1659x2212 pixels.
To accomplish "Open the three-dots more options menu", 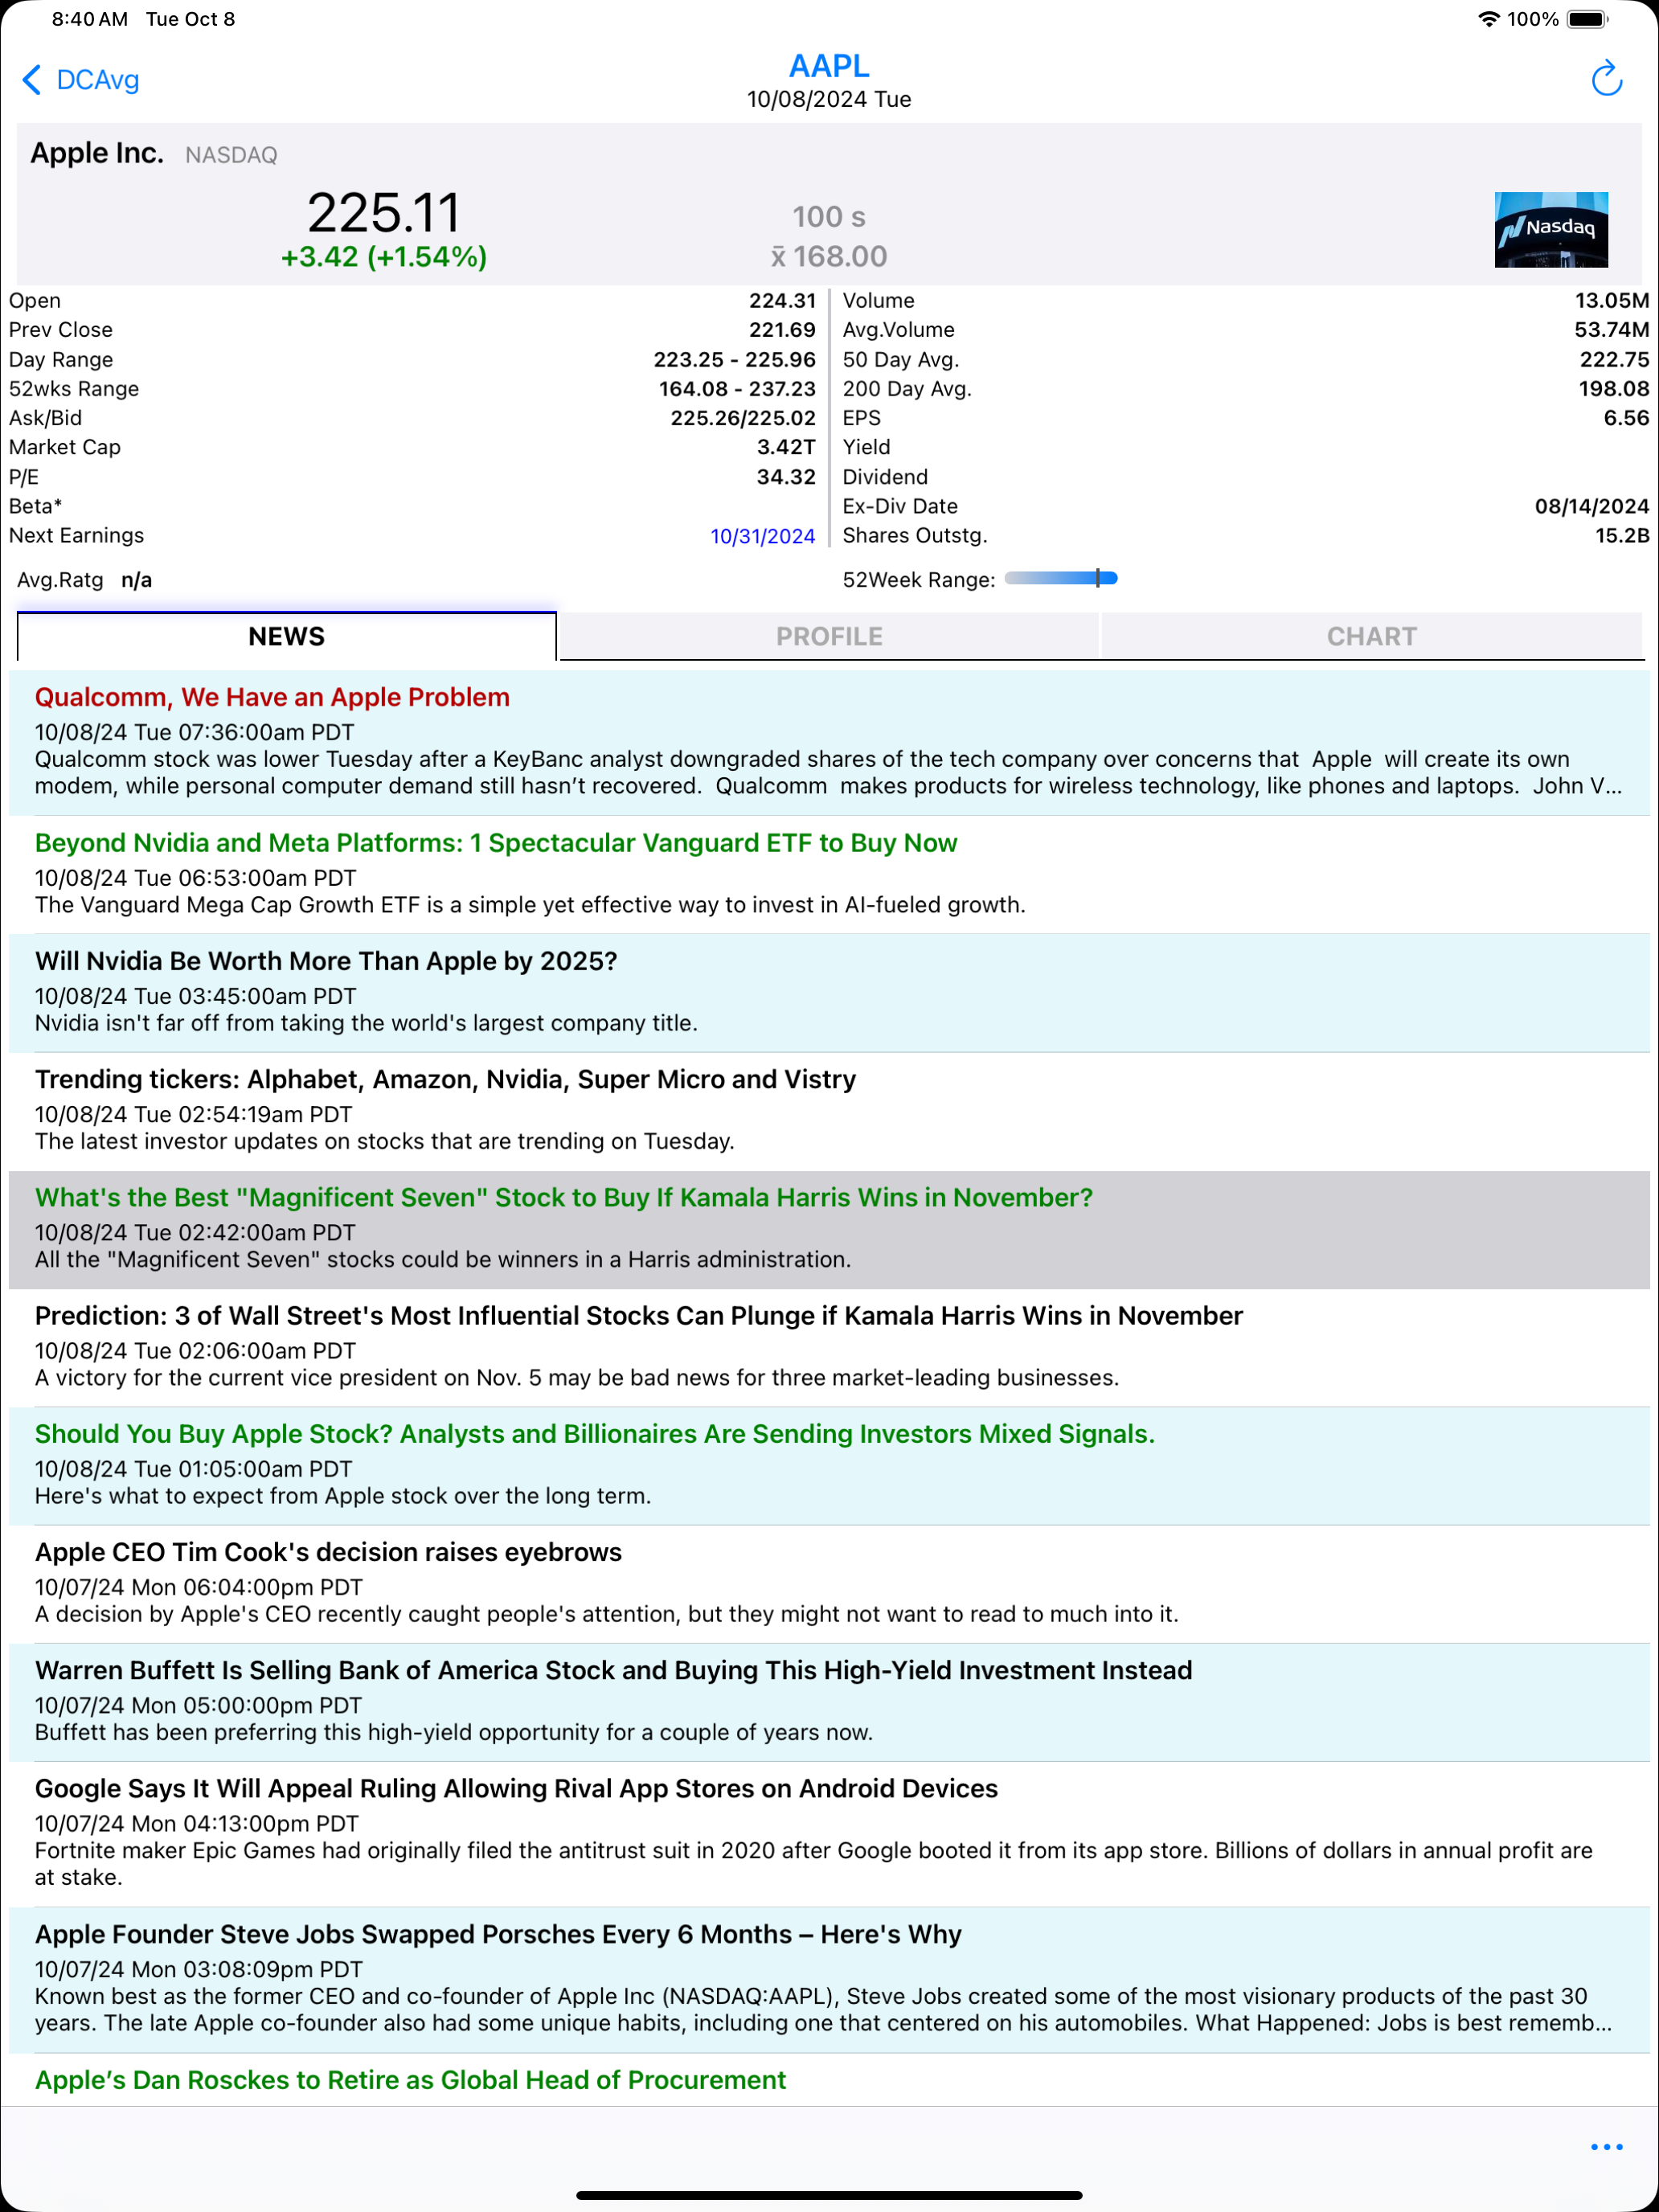I will [x=1606, y=2147].
